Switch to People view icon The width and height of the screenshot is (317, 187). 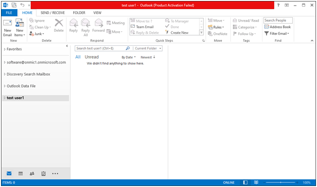[32, 173]
